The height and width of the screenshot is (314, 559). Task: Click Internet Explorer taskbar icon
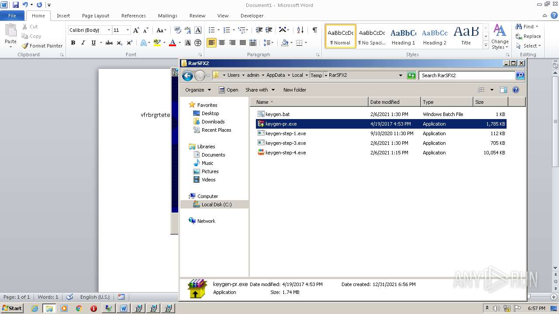pyautogui.click(x=35, y=308)
